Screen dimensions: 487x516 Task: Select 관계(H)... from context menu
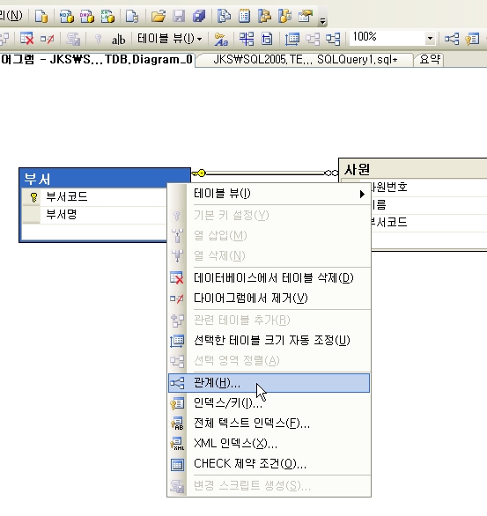point(269,383)
